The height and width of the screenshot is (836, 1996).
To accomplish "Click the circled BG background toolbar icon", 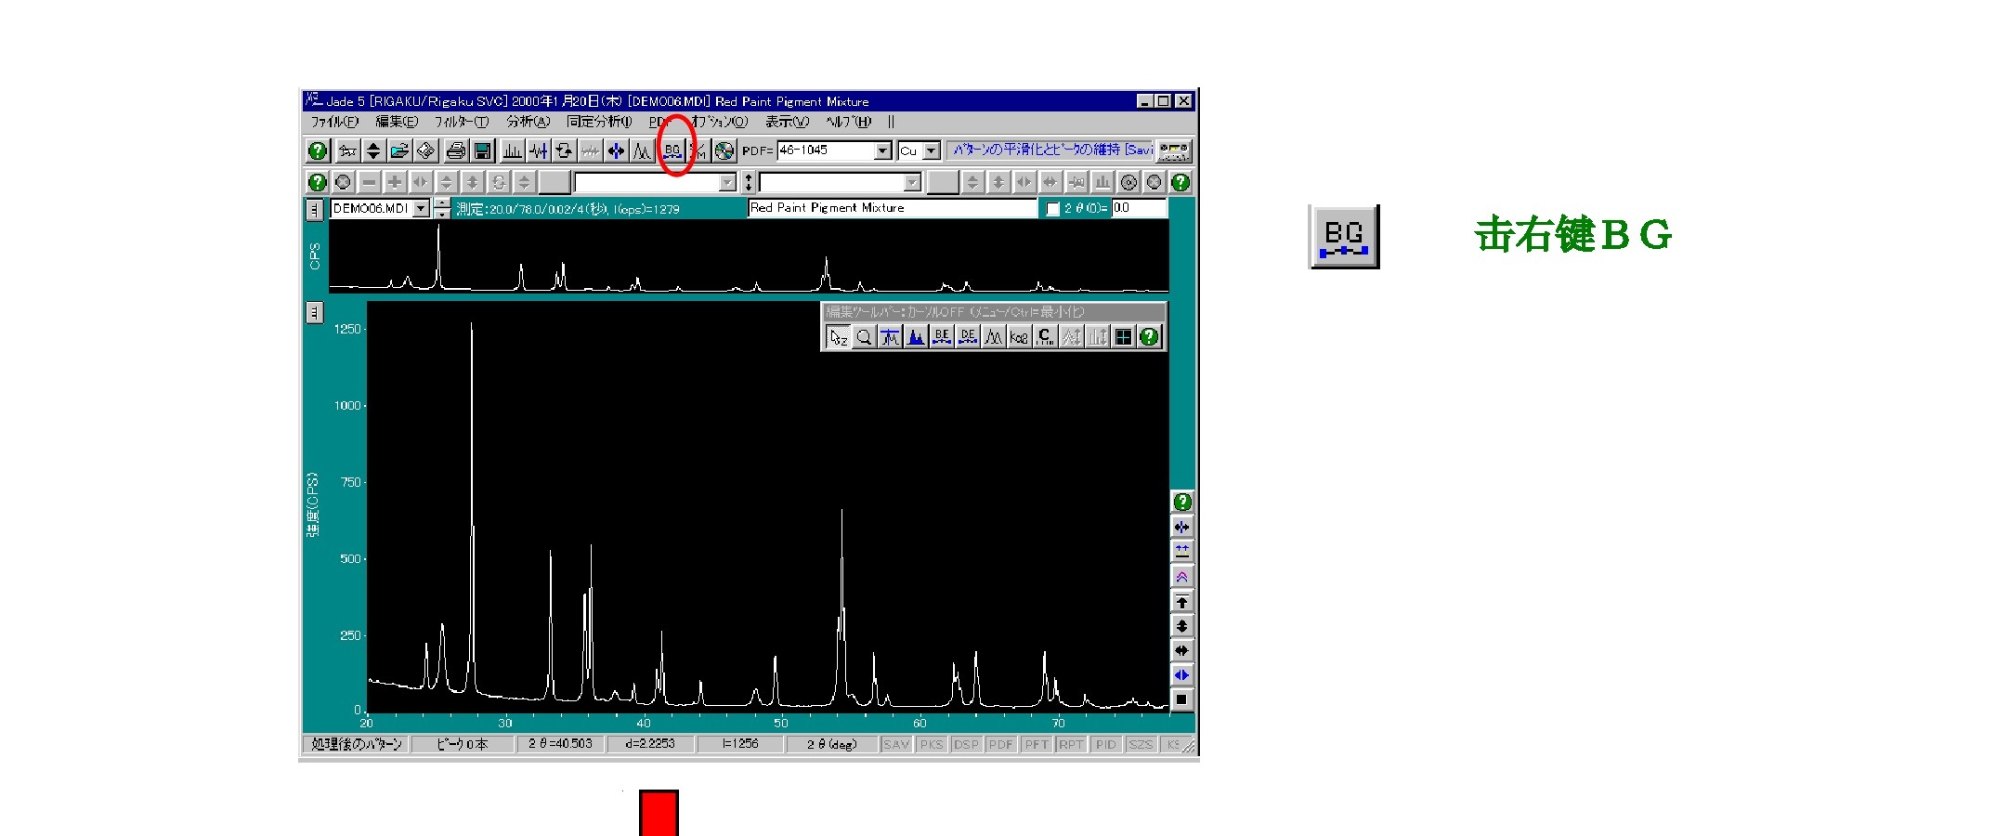I will (672, 150).
